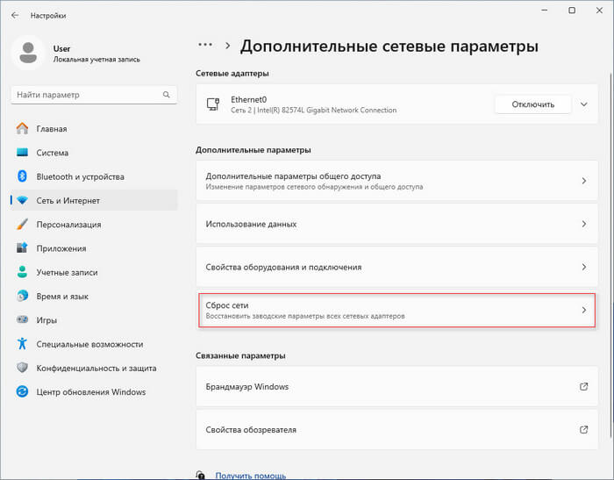614x480 pixels.
Task: Open Получить помощь link
Action: [x=250, y=476]
